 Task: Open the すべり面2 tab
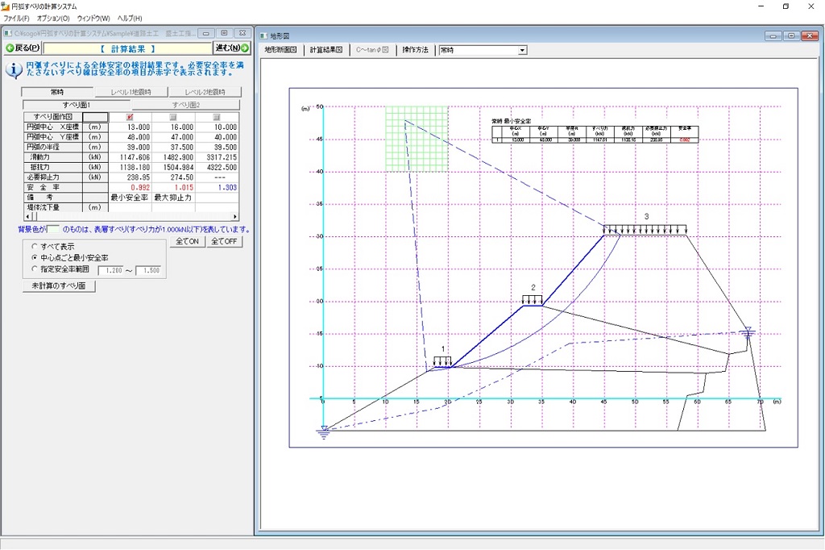tap(186, 105)
